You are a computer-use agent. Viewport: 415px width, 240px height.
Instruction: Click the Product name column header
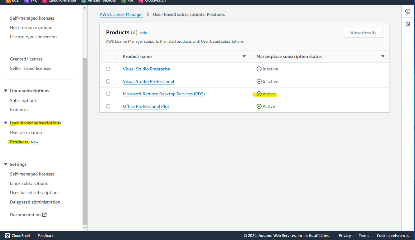tap(137, 56)
